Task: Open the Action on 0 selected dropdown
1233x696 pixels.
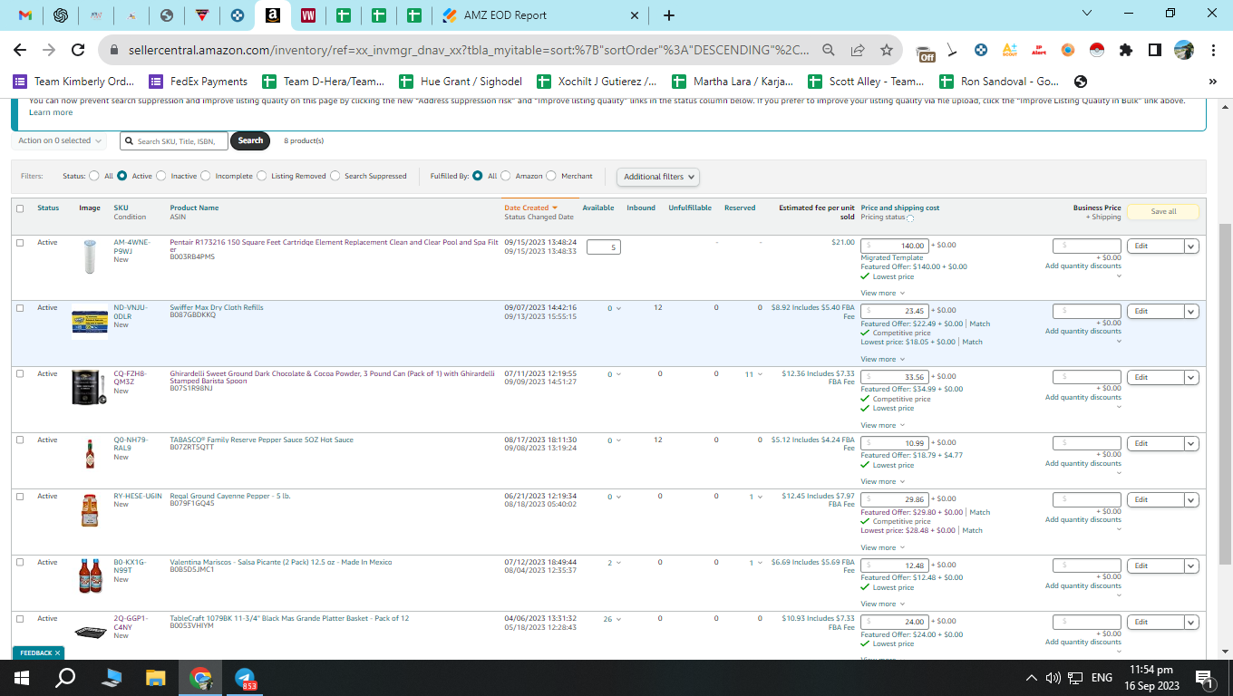Action: (59, 140)
